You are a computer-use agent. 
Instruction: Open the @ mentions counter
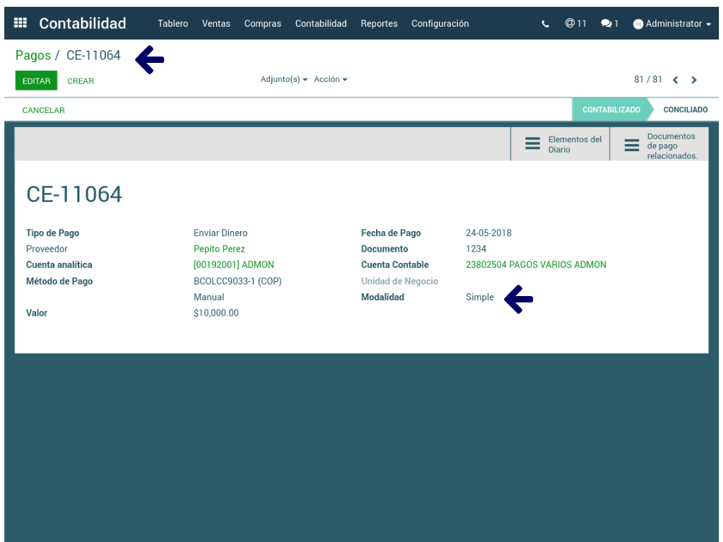pos(575,23)
